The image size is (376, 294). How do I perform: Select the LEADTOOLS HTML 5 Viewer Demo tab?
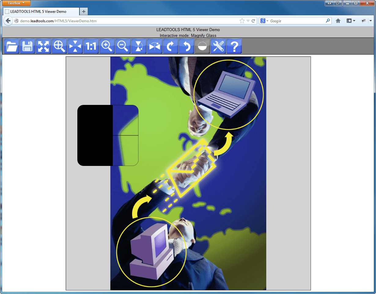(41, 11)
